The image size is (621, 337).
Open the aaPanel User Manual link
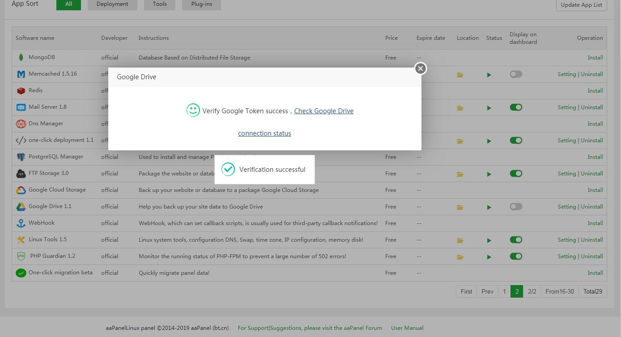click(407, 328)
